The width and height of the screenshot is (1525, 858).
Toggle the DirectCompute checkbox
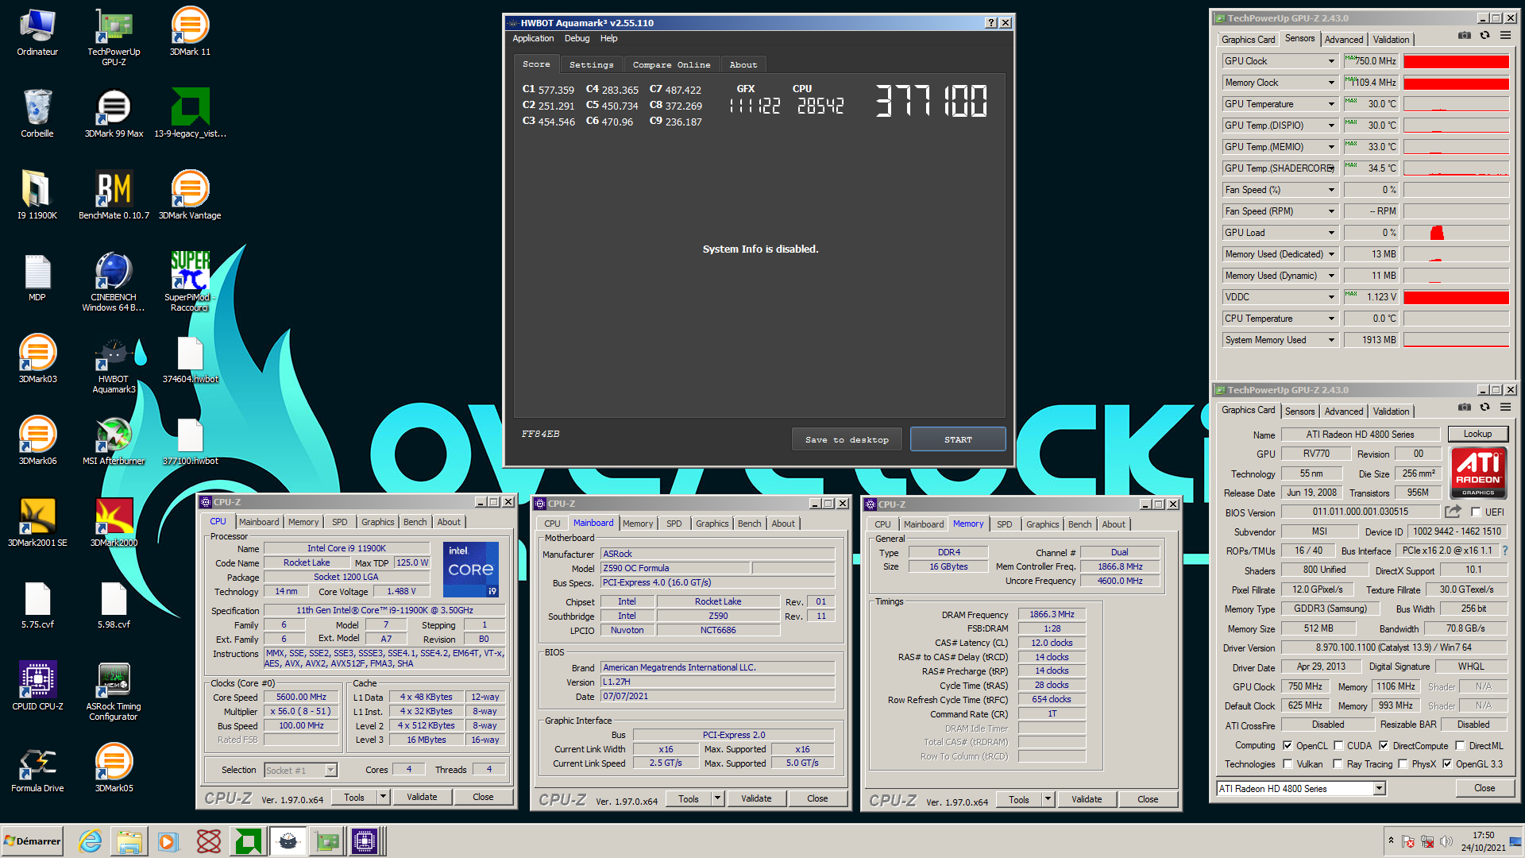1384,746
